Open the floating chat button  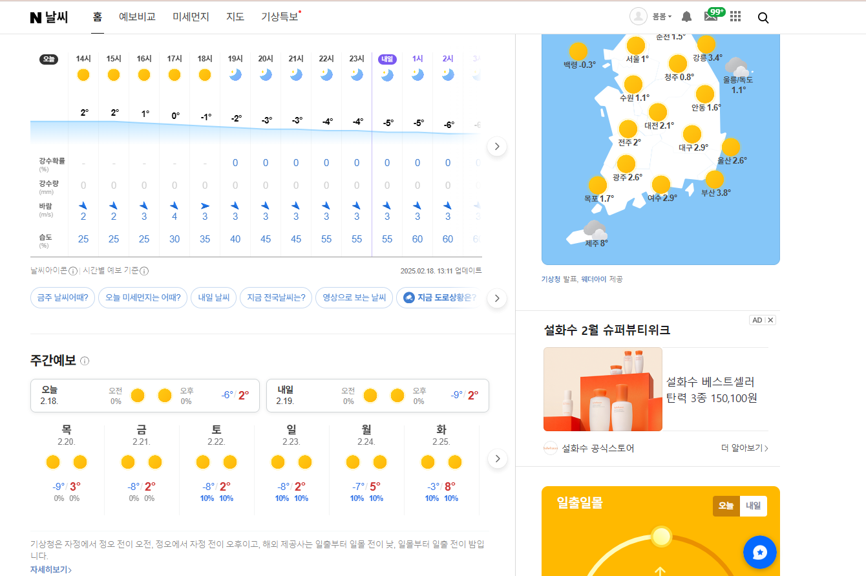pos(760,553)
